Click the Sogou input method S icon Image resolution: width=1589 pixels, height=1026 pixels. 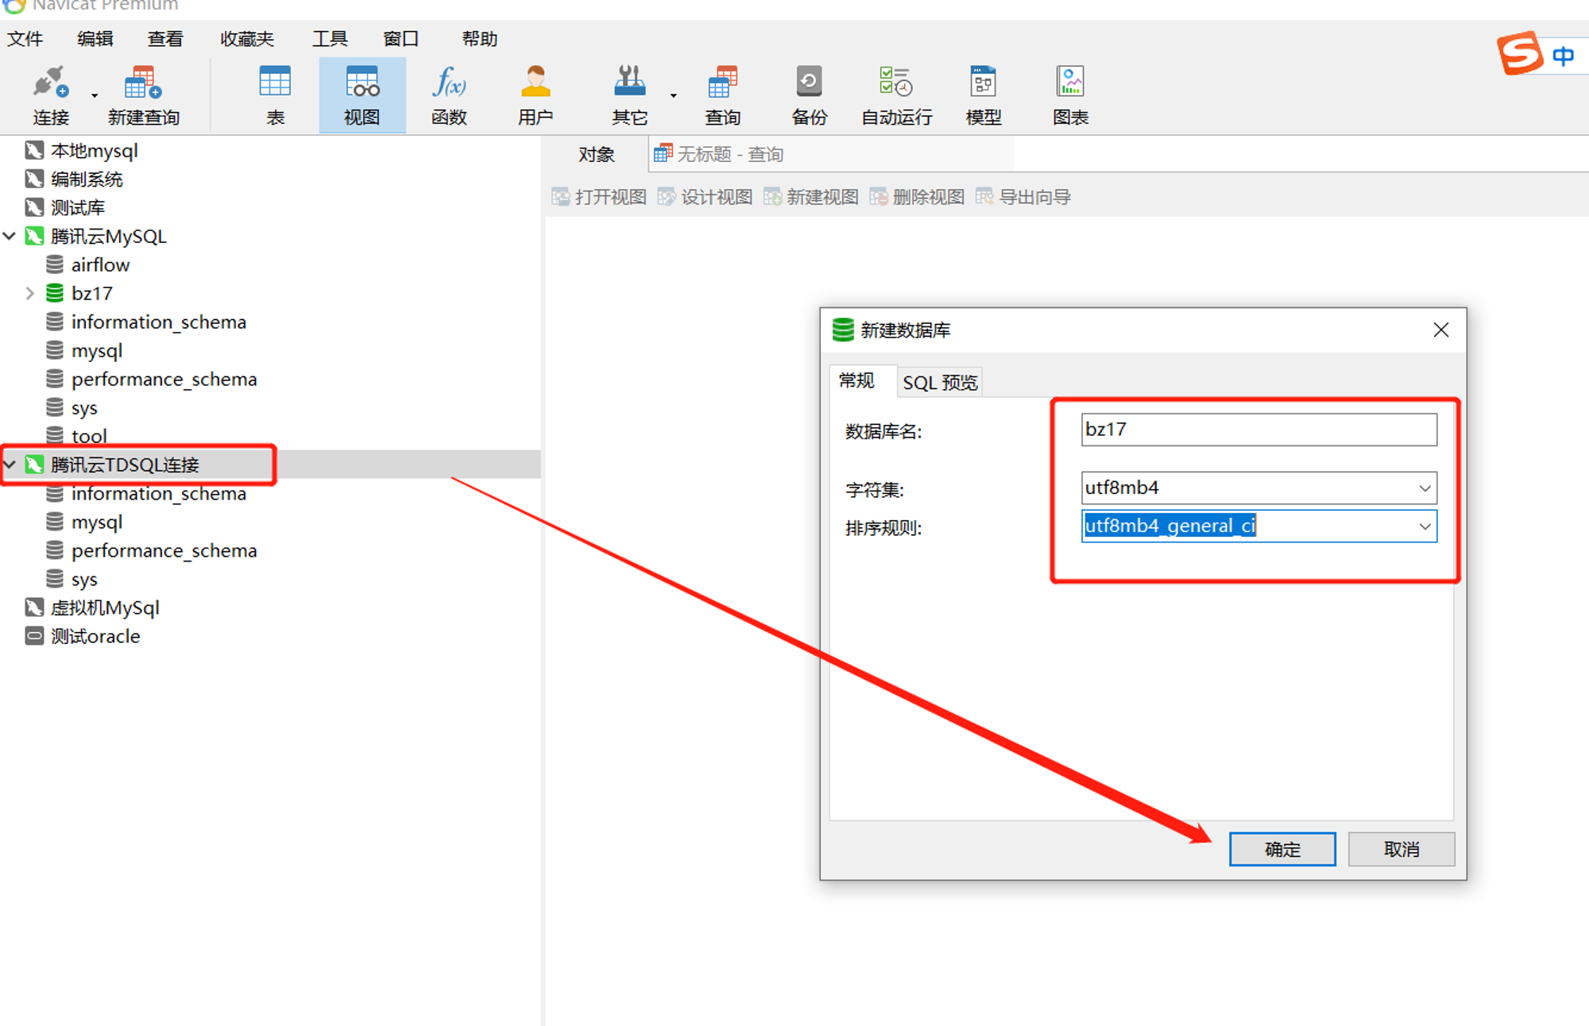tap(1519, 53)
